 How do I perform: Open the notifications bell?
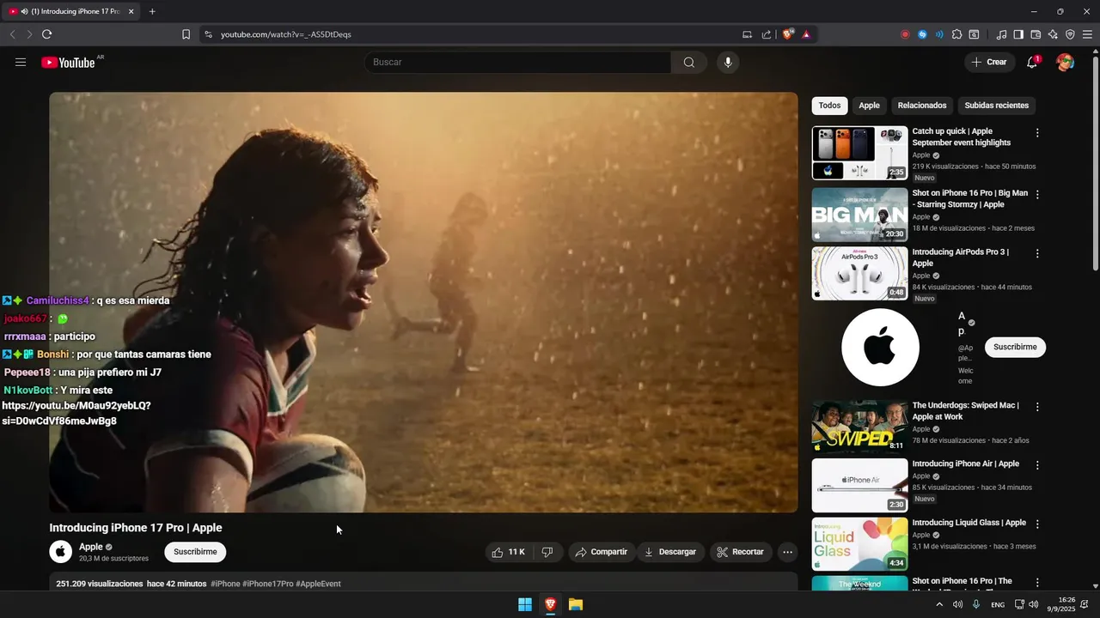click(1032, 62)
